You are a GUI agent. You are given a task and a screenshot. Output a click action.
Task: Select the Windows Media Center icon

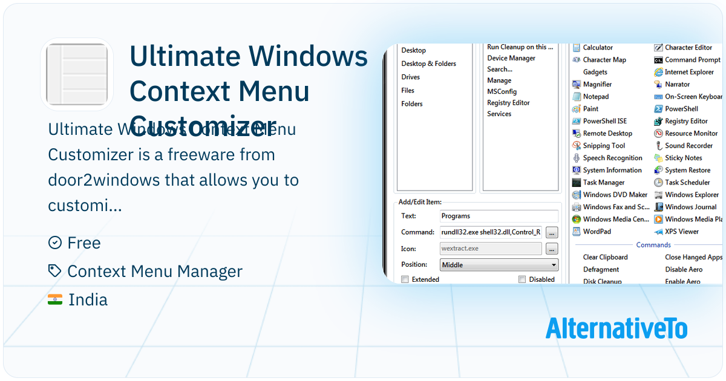[x=577, y=220]
